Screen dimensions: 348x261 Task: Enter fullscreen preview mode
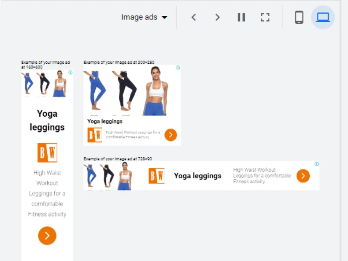point(265,17)
